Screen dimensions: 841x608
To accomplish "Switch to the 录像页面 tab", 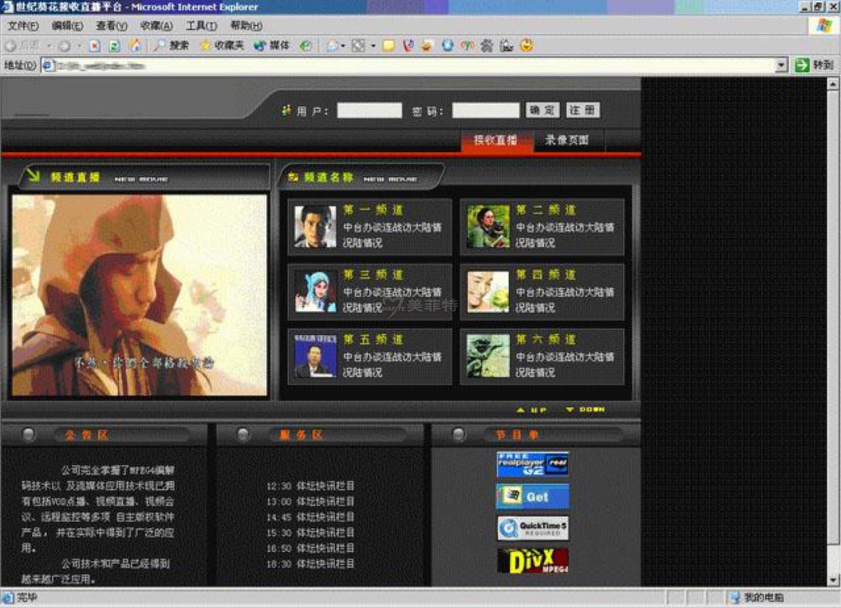I will [x=566, y=140].
